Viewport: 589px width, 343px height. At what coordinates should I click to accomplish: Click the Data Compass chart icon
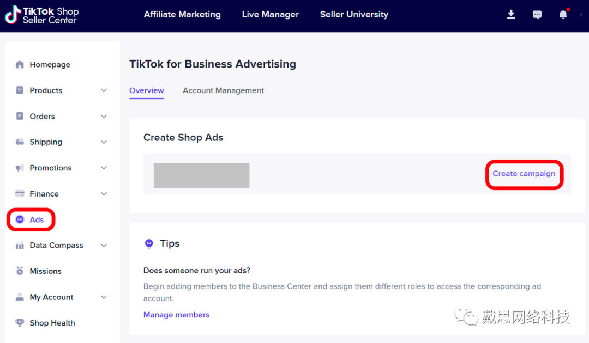[x=20, y=246]
